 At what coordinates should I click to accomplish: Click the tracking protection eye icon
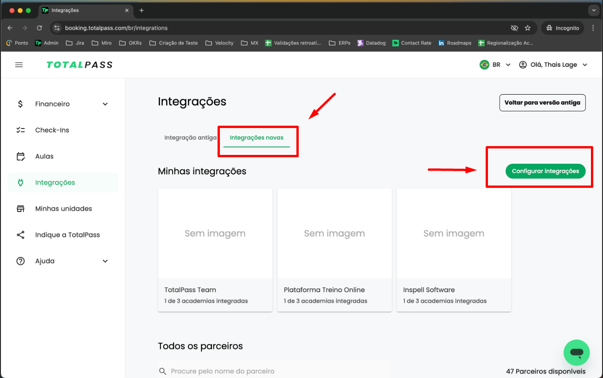514,28
